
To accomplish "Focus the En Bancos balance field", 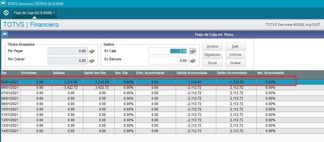I will pyautogui.click(x=169, y=61).
